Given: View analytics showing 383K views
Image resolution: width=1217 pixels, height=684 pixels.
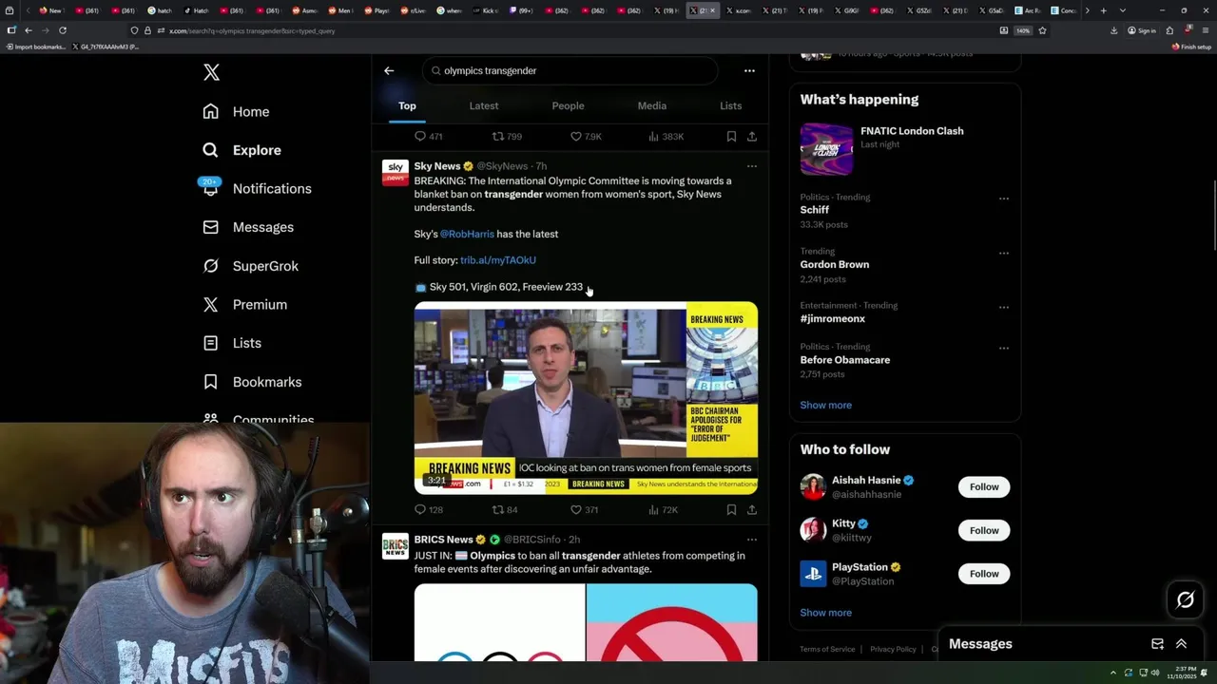Looking at the screenshot, I should [x=666, y=136].
